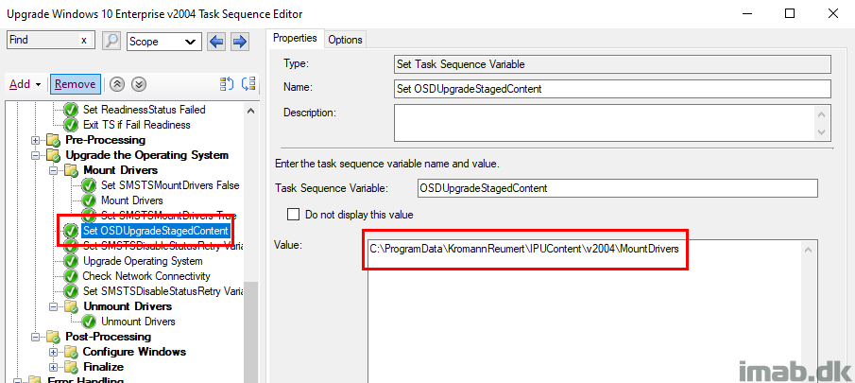Select Check Network Connectivity step
The image size is (855, 383).
point(146,276)
